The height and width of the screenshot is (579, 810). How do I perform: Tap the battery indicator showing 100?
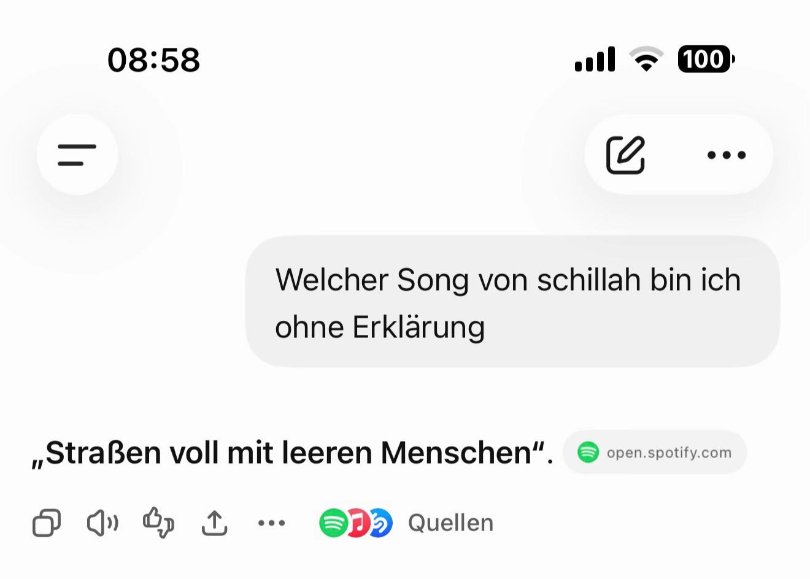click(706, 59)
